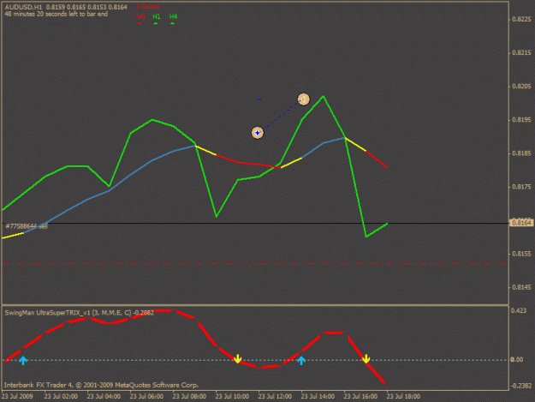This screenshot has width=535, height=402.
Task: Click the 0.423 indicator scale value
Action: (519, 310)
